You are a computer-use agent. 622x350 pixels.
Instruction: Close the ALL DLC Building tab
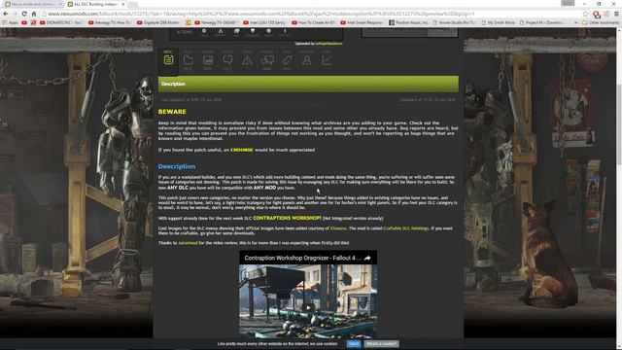pos(123,4)
